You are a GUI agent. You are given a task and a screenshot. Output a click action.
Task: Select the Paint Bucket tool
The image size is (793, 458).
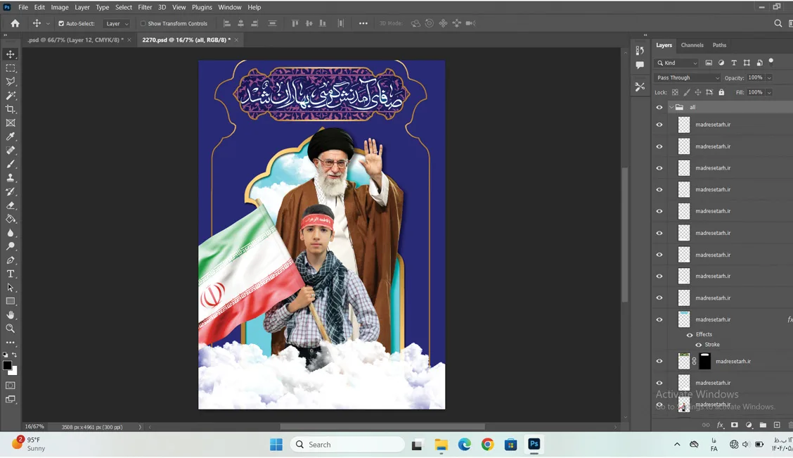point(10,219)
